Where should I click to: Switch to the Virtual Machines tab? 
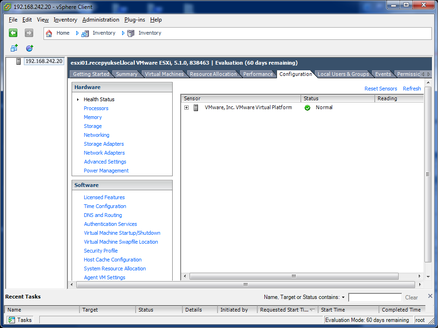tap(164, 74)
